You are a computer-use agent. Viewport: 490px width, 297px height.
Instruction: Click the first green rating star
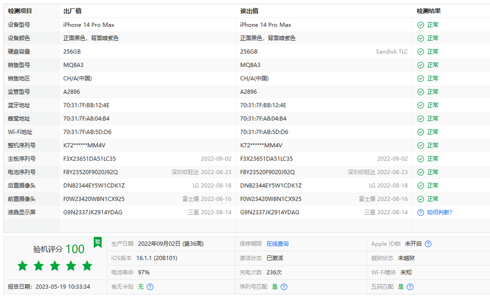(22, 266)
